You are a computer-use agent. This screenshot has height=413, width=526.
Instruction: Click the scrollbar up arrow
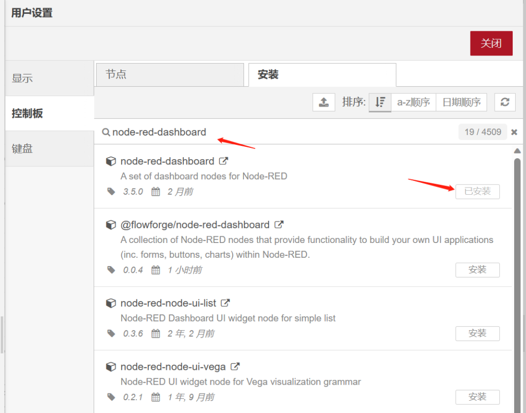tap(517, 151)
